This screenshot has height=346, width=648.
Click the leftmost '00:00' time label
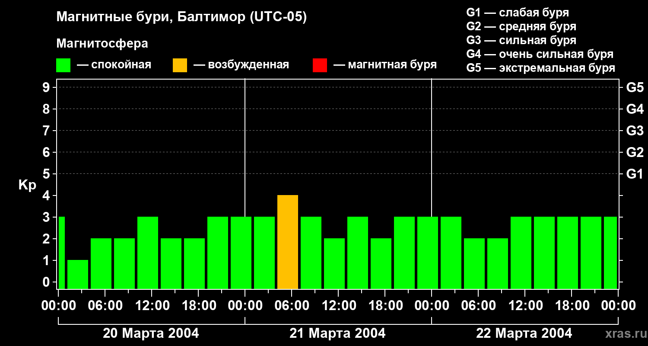point(58,306)
